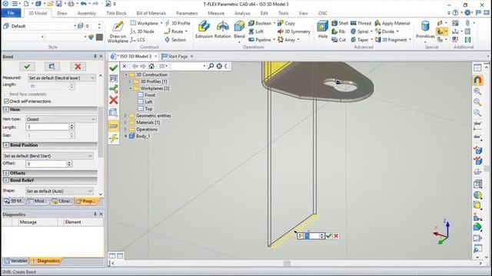Expand the Geometric entities tree node

pos(126,116)
